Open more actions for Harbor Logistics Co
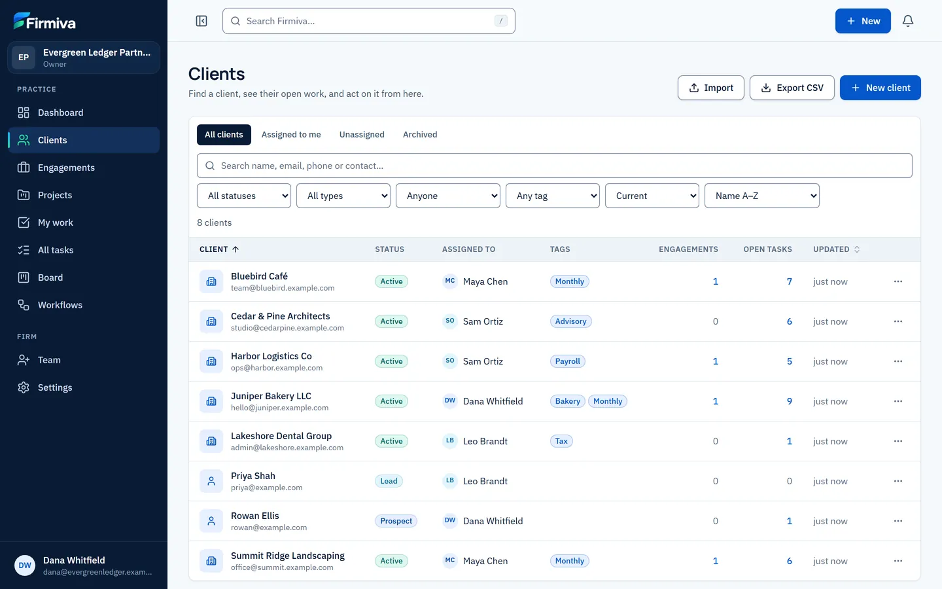 [898, 361]
